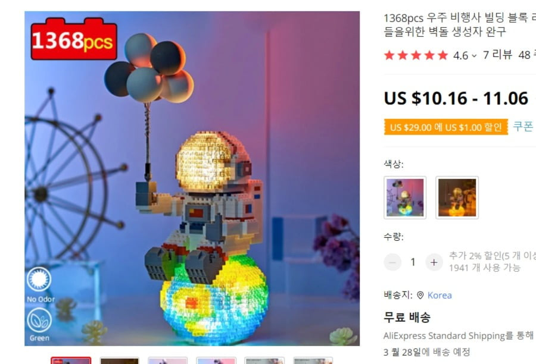
Task: Expand the 4.6 rating breakdown chevron
Action: pyautogui.click(x=474, y=56)
